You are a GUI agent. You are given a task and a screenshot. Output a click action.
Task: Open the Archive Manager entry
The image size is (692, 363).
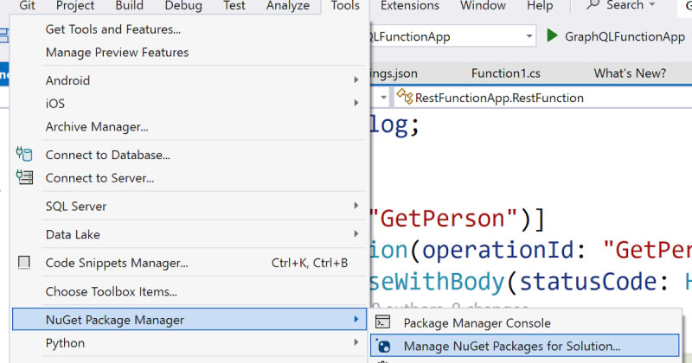[x=97, y=126]
